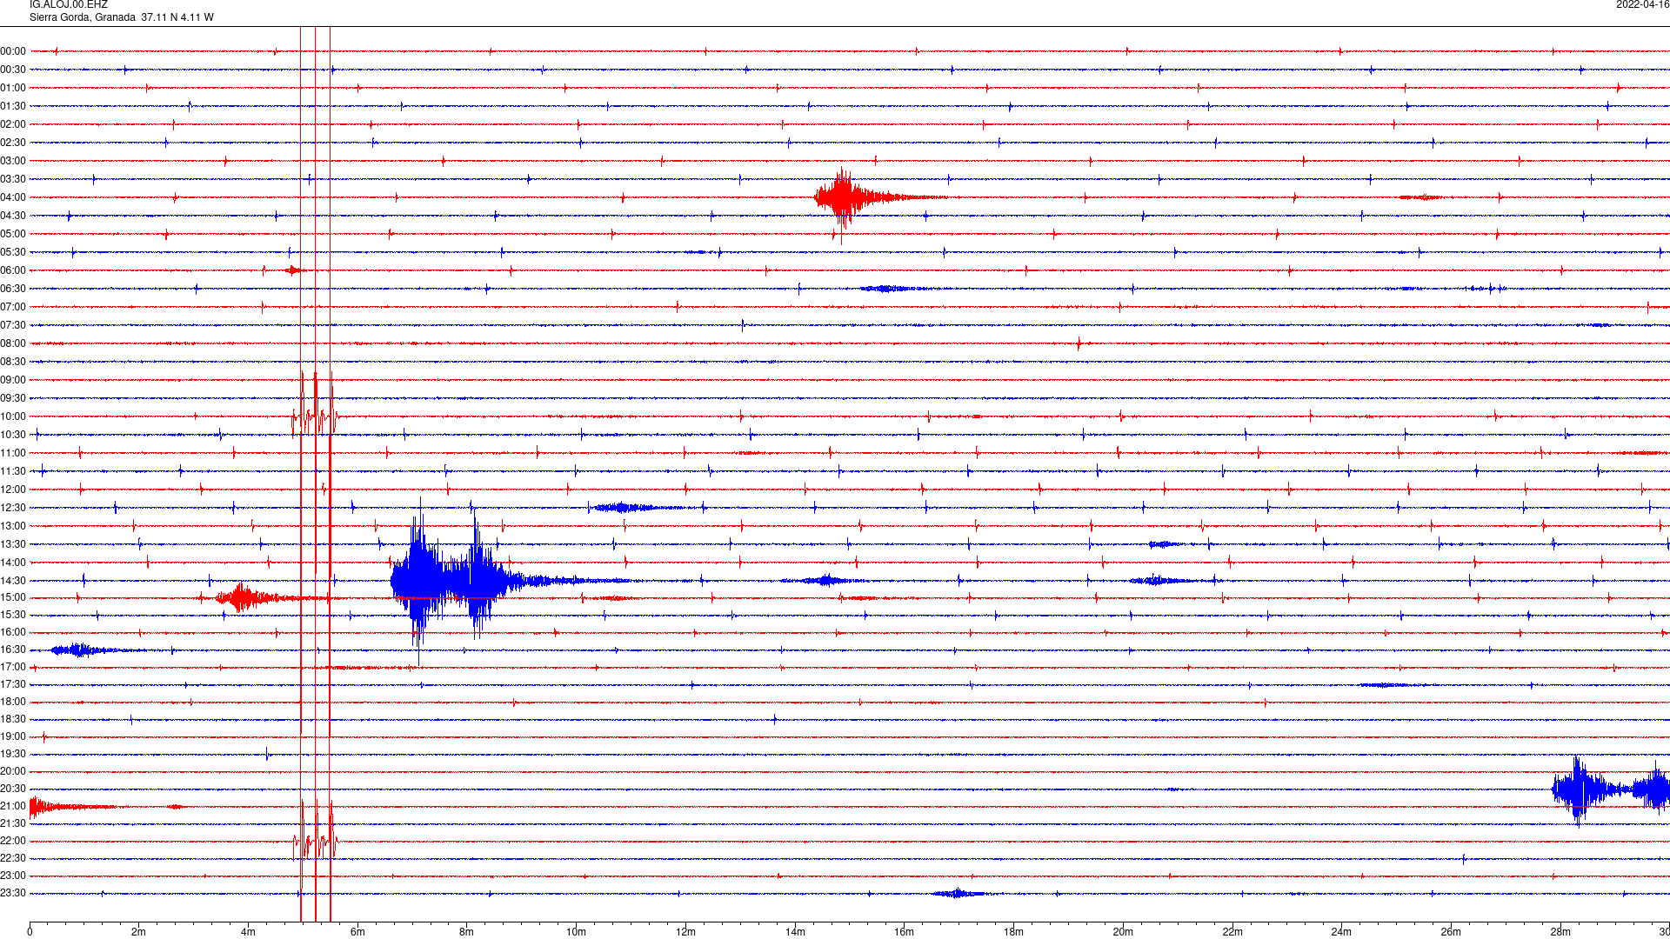Select the 03:00 trace time label

[x=13, y=161]
